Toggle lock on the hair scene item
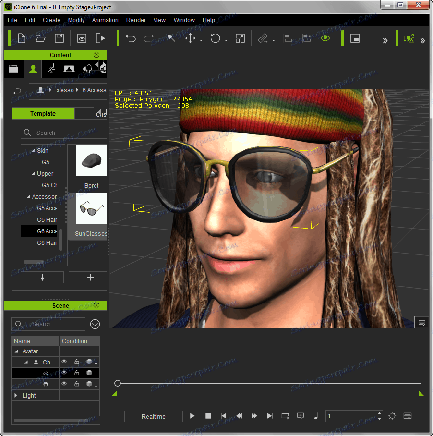 [77, 384]
